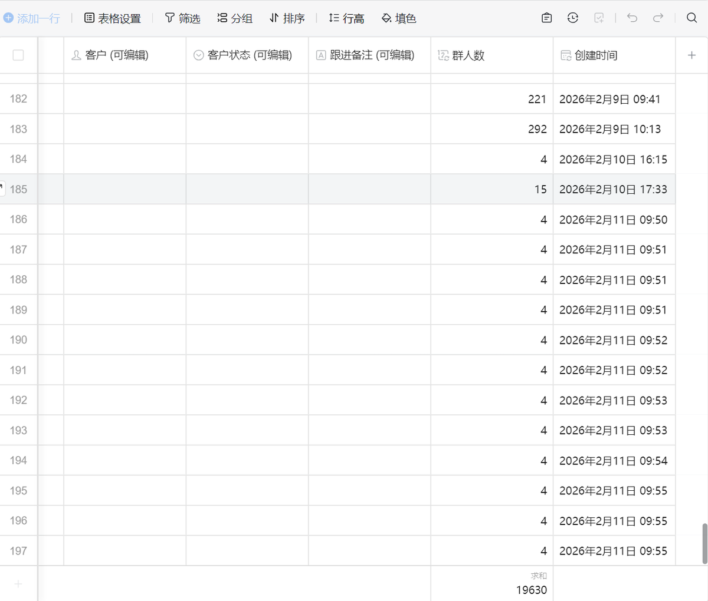This screenshot has height=601, width=708.
Task: Click the 客户 cell in row 193
Action: pos(125,430)
